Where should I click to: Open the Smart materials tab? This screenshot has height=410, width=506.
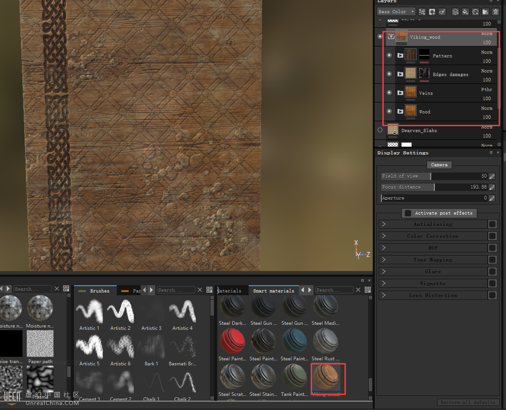click(x=273, y=291)
